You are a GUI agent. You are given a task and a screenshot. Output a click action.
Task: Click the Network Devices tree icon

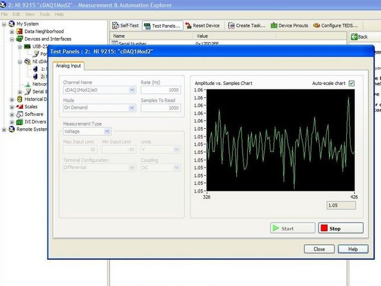point(28,84)
